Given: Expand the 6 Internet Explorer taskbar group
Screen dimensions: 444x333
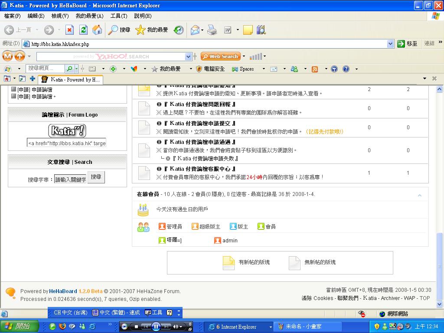Looking at the screenshot, I should 271,327.
